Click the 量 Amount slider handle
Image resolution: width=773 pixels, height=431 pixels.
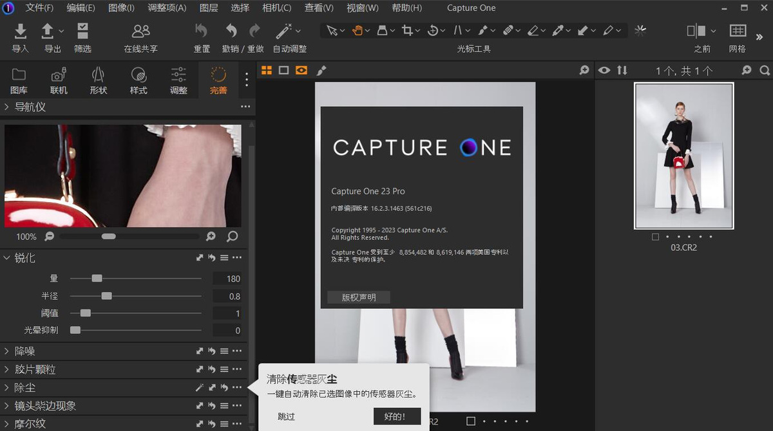click(x=97, y=279)
